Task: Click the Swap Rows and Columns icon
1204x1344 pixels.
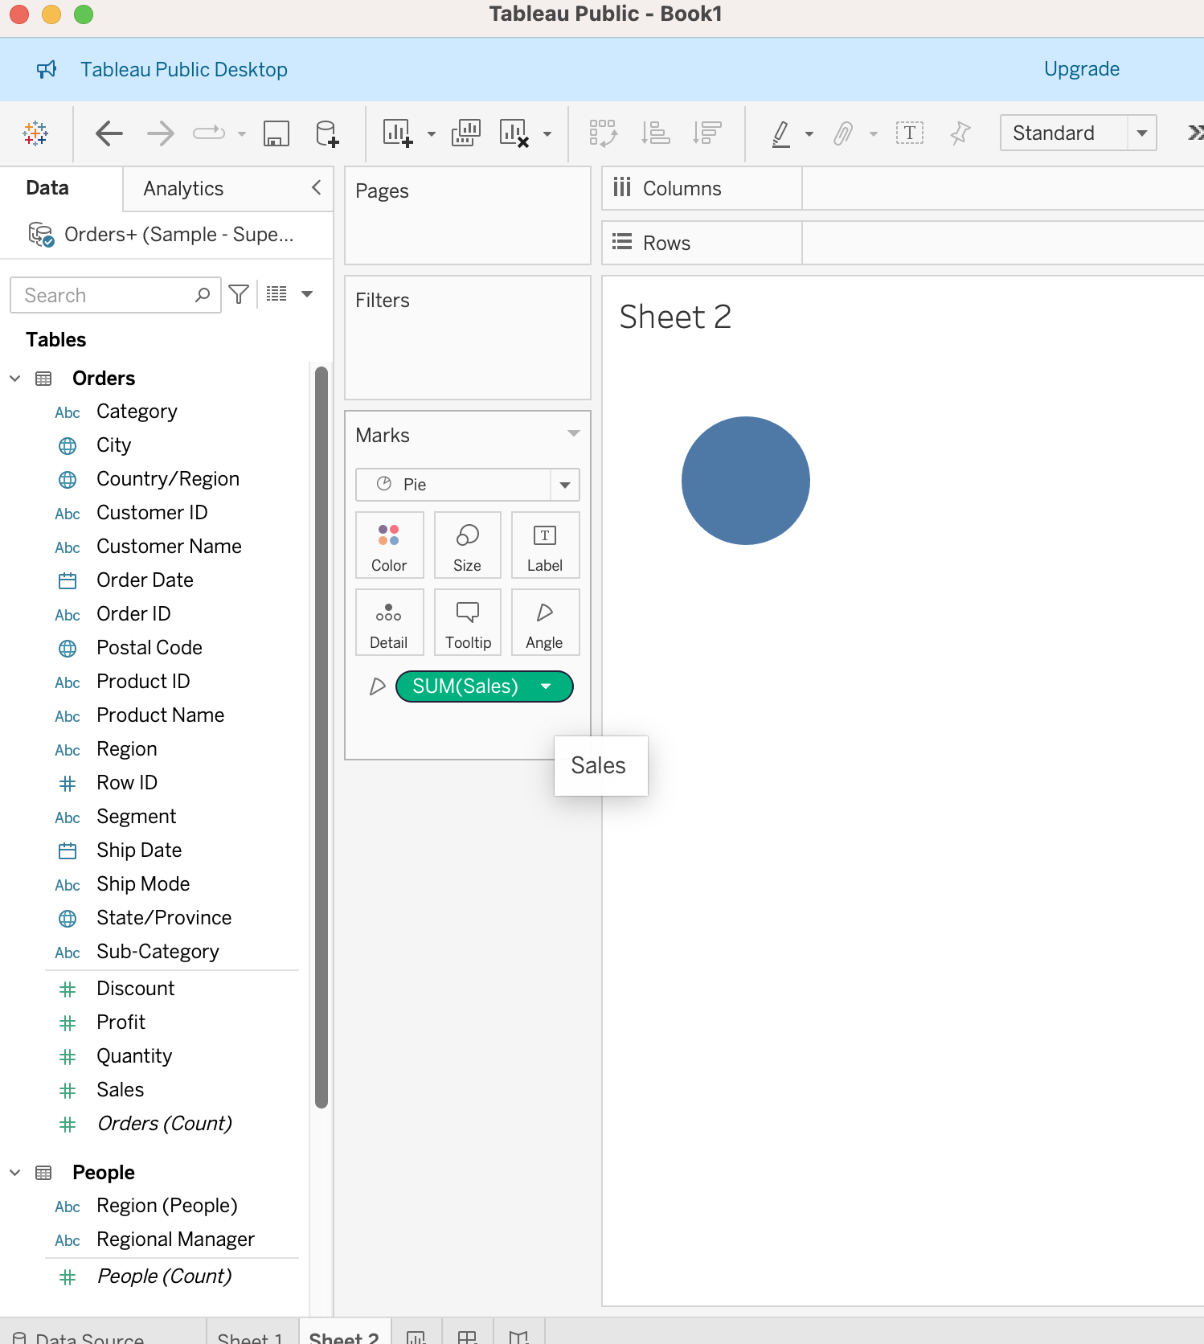Action: pos(603,133)
